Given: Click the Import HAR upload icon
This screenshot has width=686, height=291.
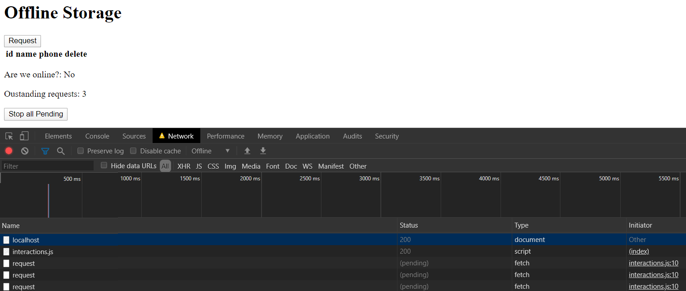Looking at the screenshot, I should (247, 151).
